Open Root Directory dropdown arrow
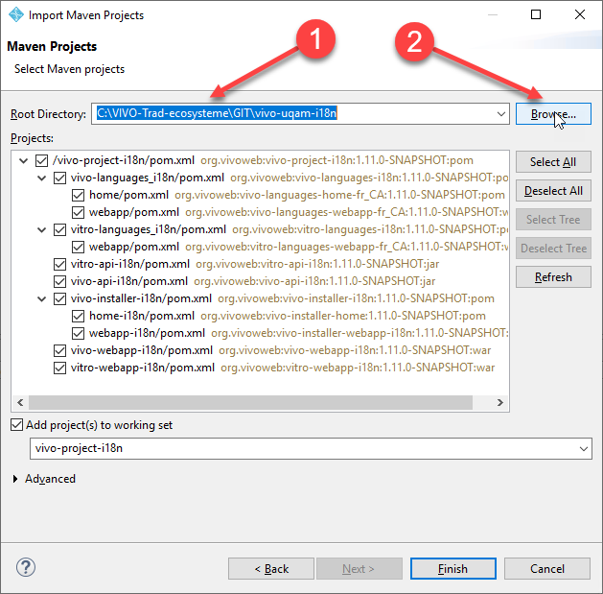The width and height of the screenshot is (603, 594). (500, 114)
